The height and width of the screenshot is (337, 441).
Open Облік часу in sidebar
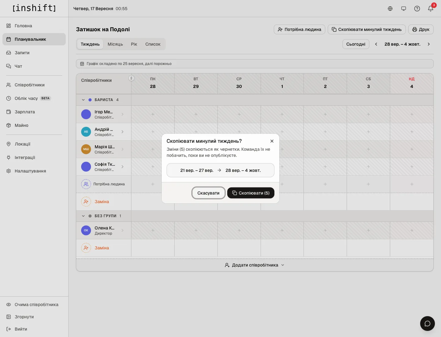point(34,98)
